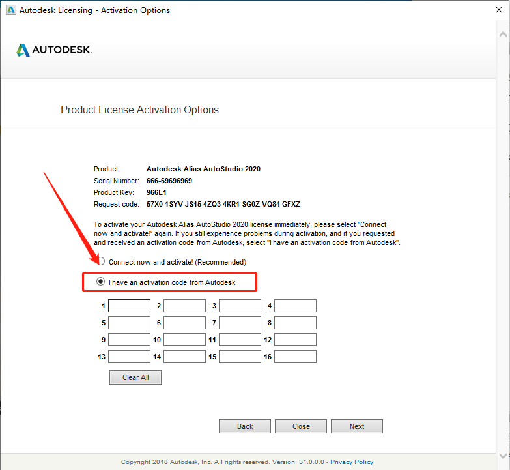The height and width of the screenshot is (470, 510).
Task: Click the 'Request code:' label
Action: pyautogui.click(x=117, y=204)
